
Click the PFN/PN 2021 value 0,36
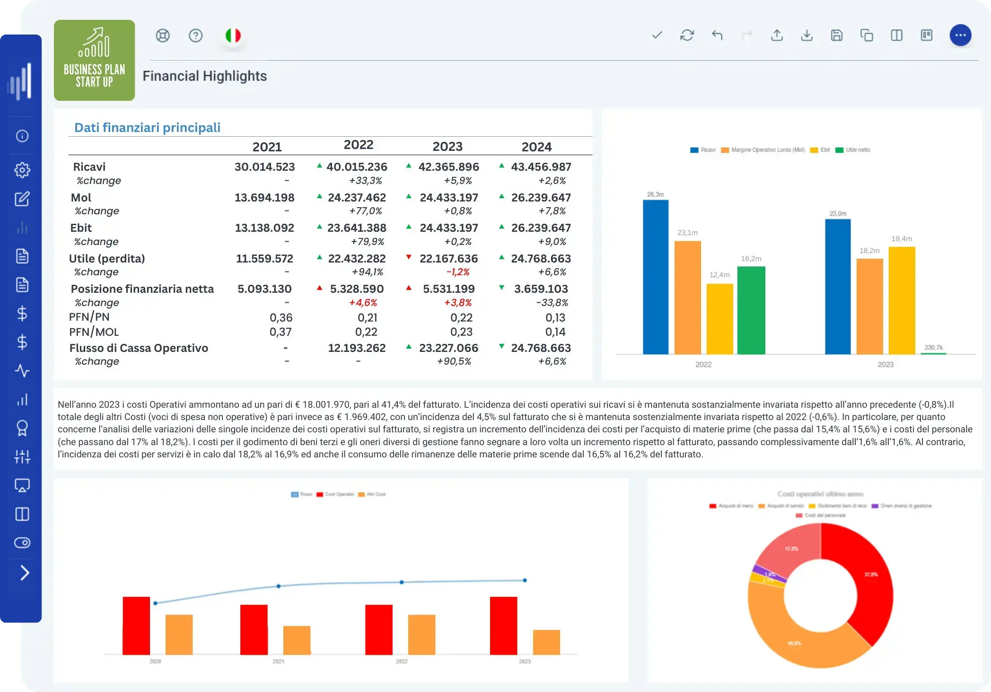(x=281, y=317)
